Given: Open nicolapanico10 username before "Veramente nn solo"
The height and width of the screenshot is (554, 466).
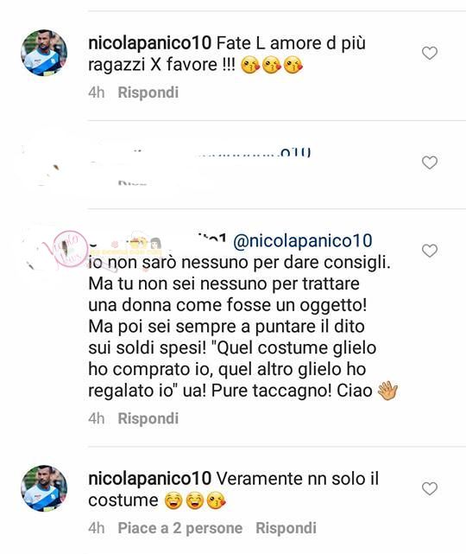Looking at the screenshot, I should (149, 479).
